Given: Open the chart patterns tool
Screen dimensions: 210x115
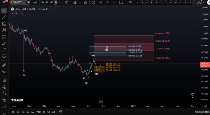Looking at the screenshot, I should [4, 30].
